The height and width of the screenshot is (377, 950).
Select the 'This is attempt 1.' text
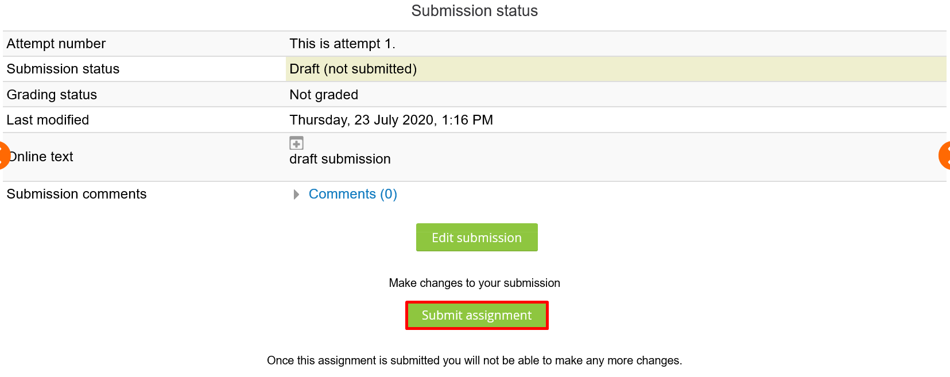coord(342,44)
